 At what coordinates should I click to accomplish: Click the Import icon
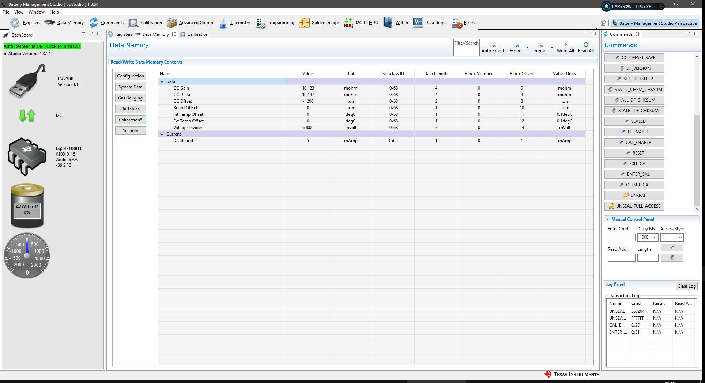(x=541, y=45)
